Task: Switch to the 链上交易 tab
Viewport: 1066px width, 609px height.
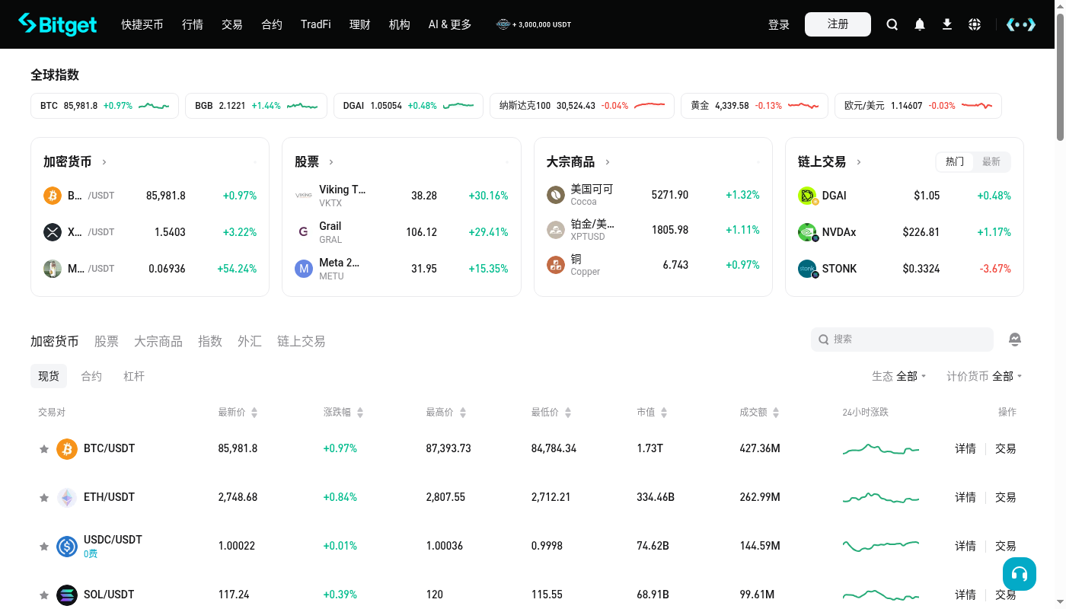Action: click(302, 341)
